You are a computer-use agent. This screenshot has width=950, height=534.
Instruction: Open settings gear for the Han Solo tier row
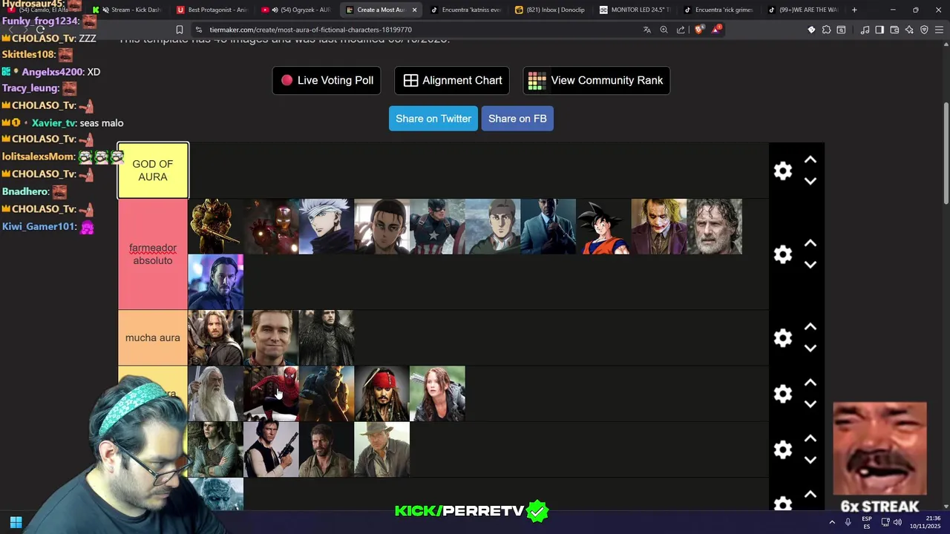pos(783,449)
